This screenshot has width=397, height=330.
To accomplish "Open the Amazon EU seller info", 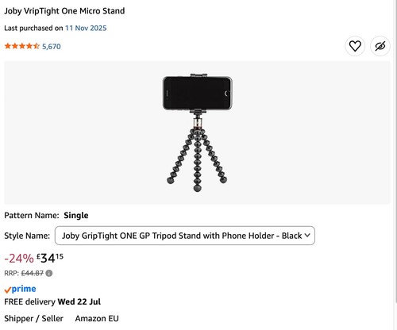I will [x=97, y=318].
